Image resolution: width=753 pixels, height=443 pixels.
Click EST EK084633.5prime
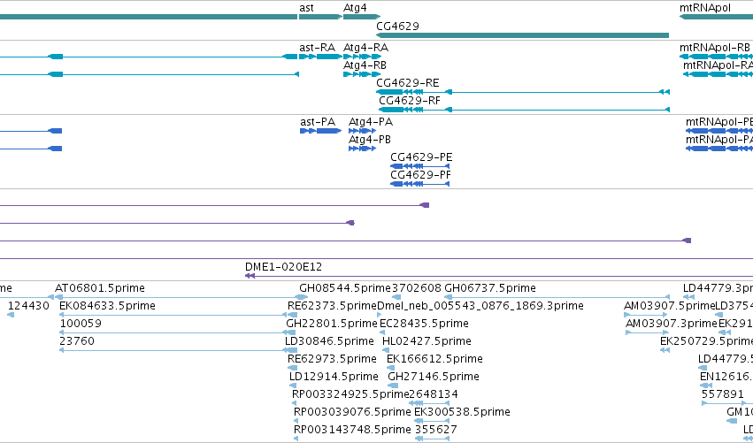[x=173, y=316]
